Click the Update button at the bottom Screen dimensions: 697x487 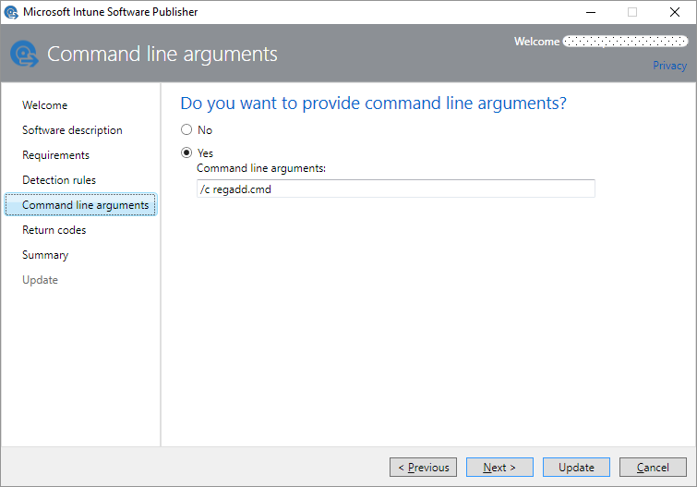coord(576,468)
